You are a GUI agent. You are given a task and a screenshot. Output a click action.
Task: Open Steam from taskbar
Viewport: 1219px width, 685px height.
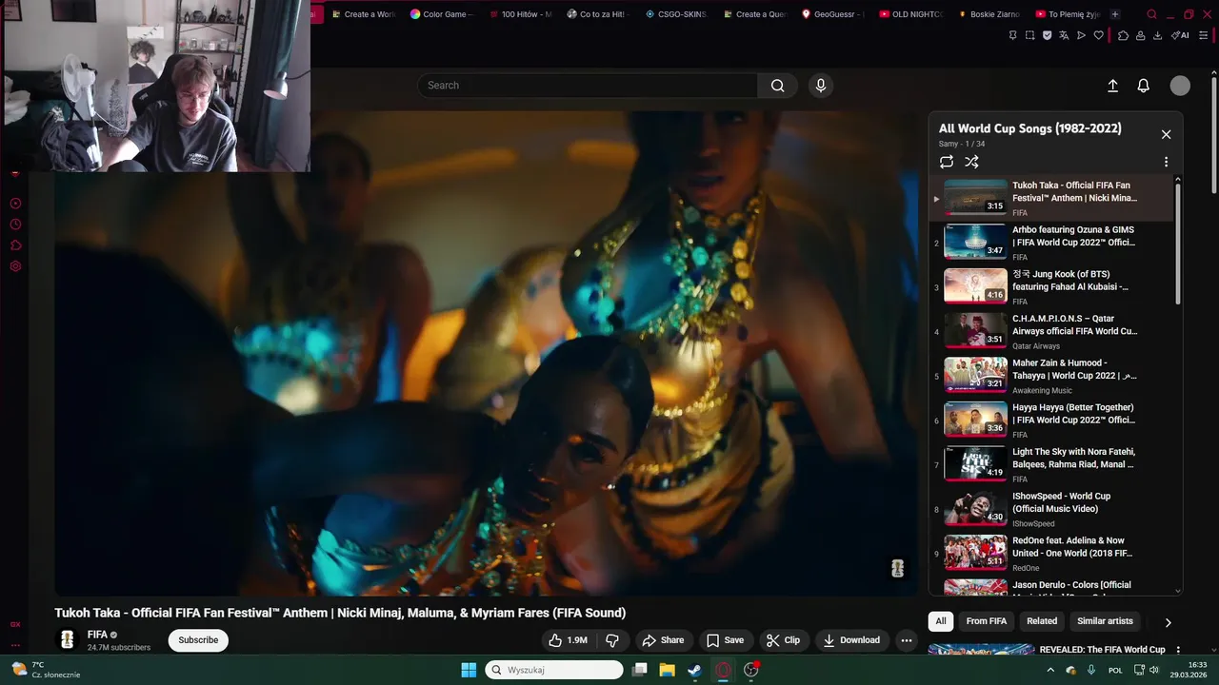[695, 670]
